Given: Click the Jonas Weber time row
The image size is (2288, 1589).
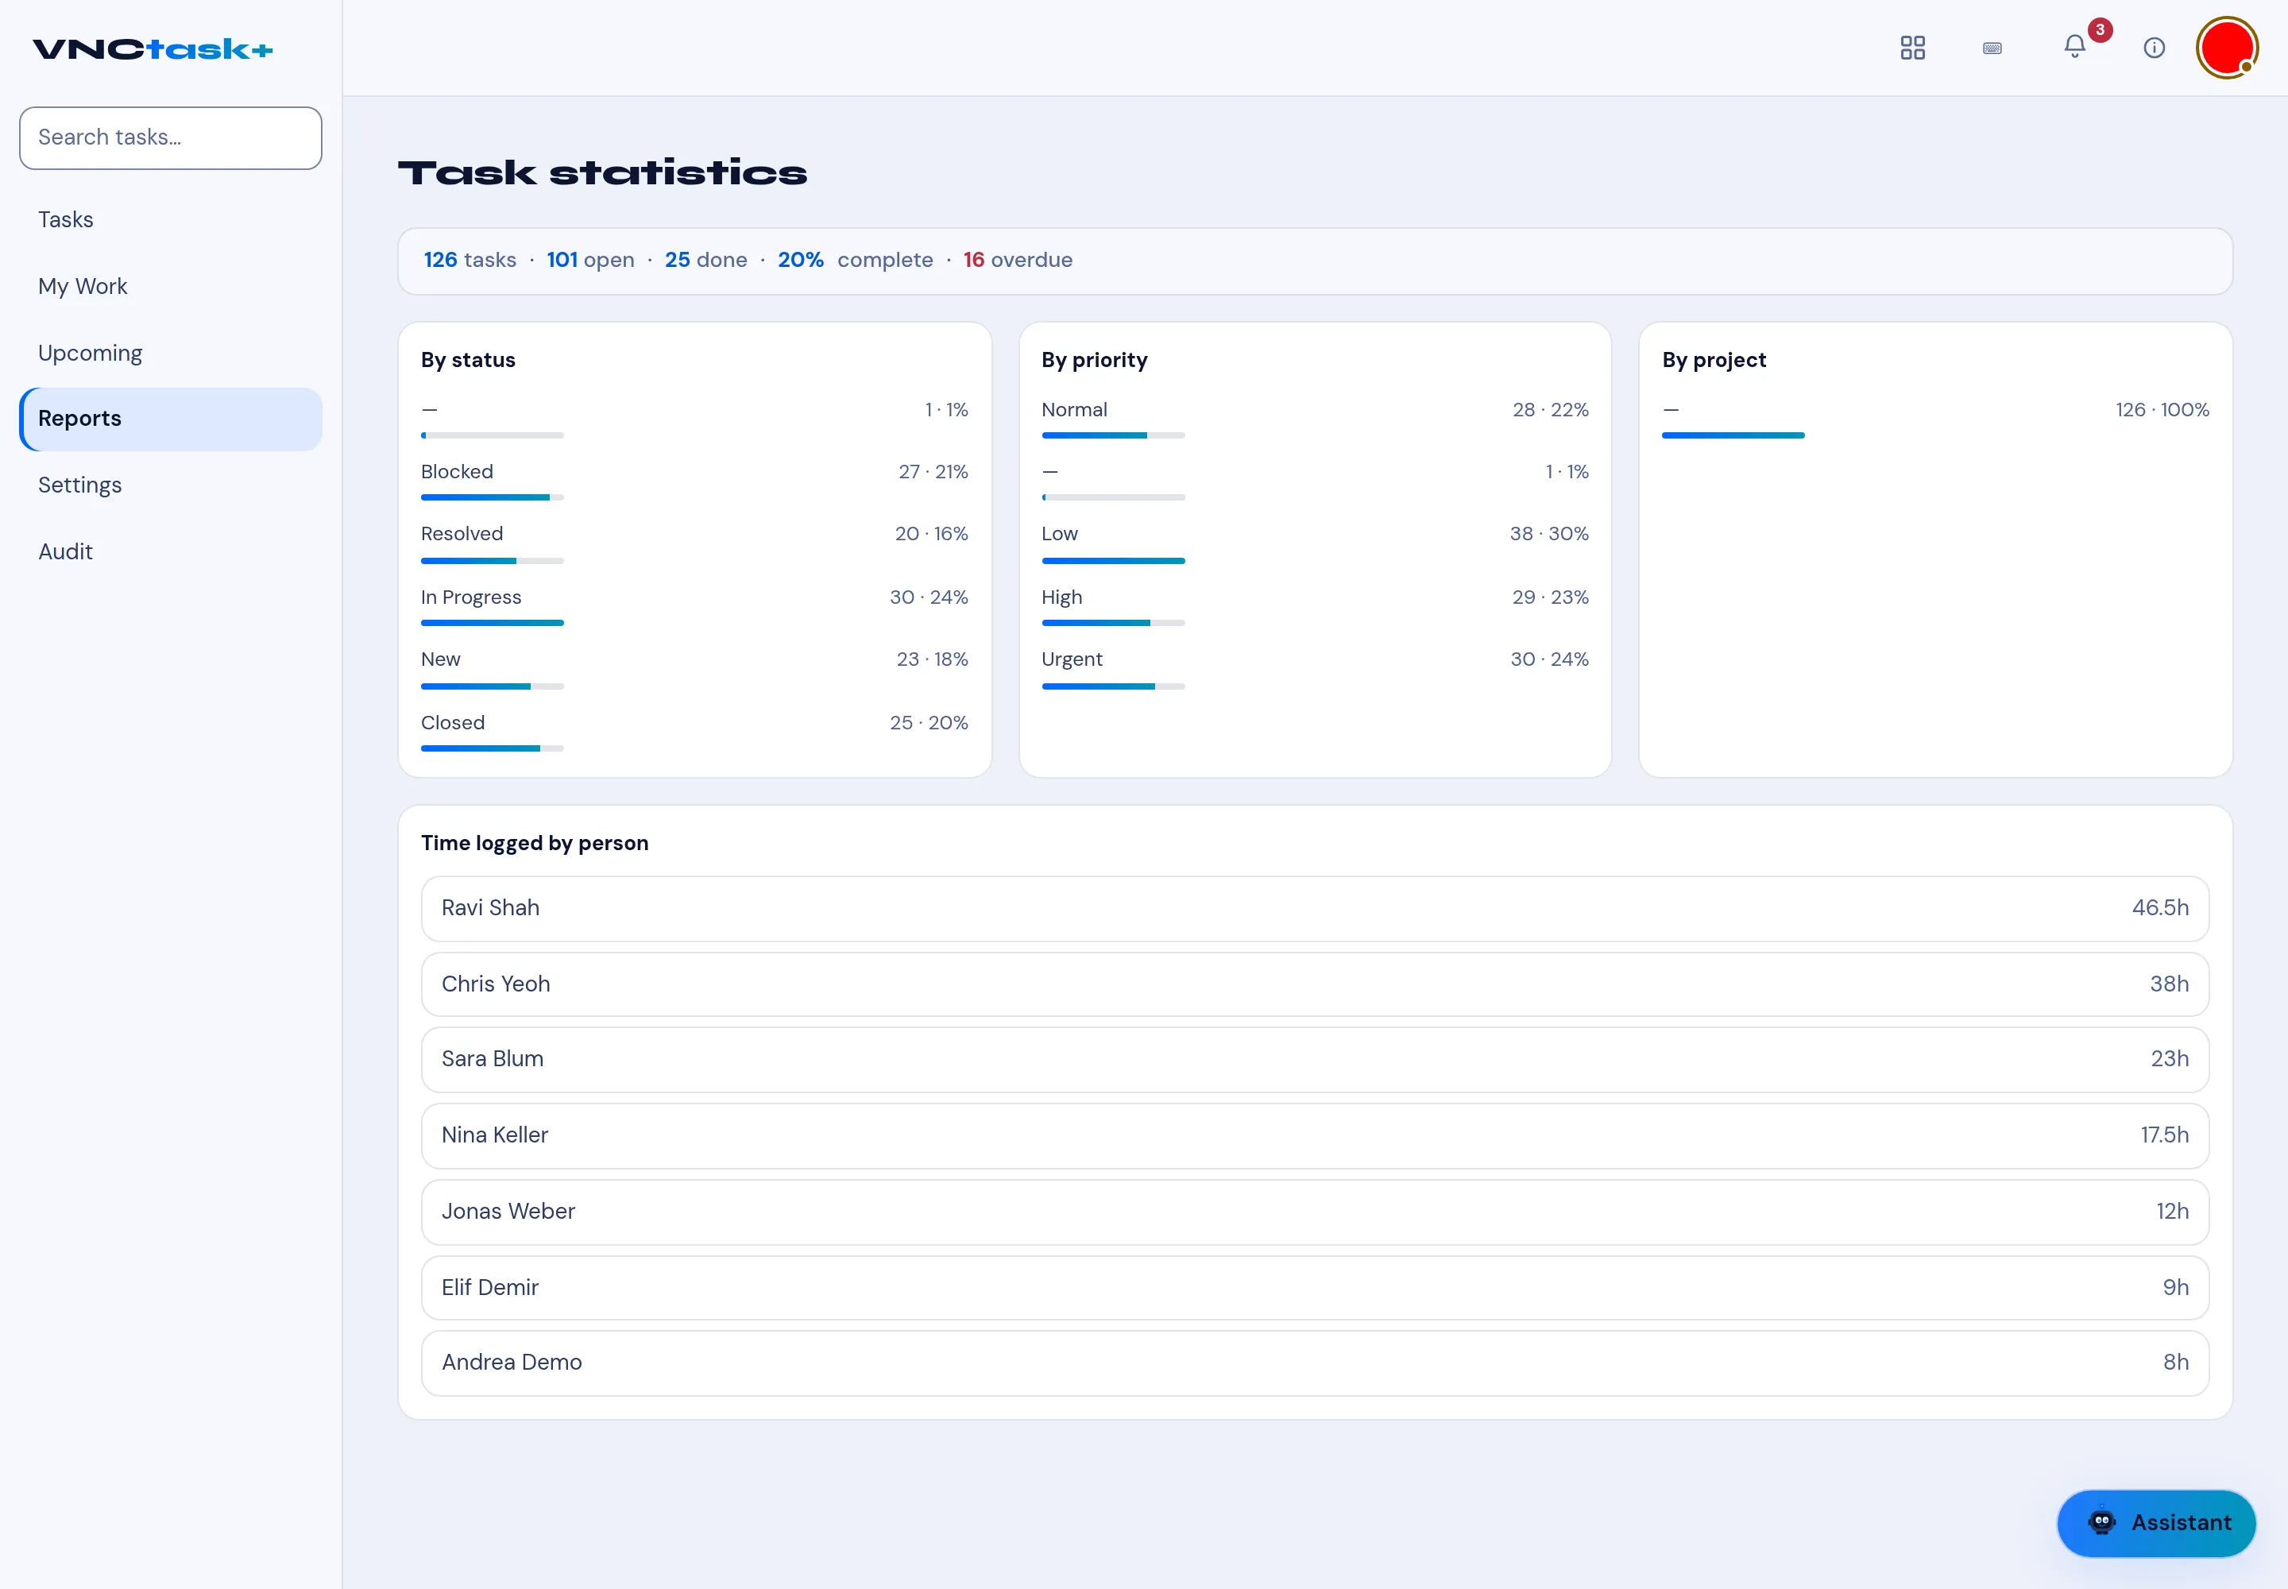Looking at the screenshot, I should (1314, 1212).
